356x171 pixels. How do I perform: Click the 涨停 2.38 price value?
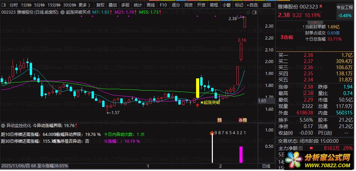(x=308, y=87)
